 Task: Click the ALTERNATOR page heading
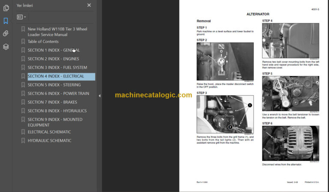tap(258, 14)
